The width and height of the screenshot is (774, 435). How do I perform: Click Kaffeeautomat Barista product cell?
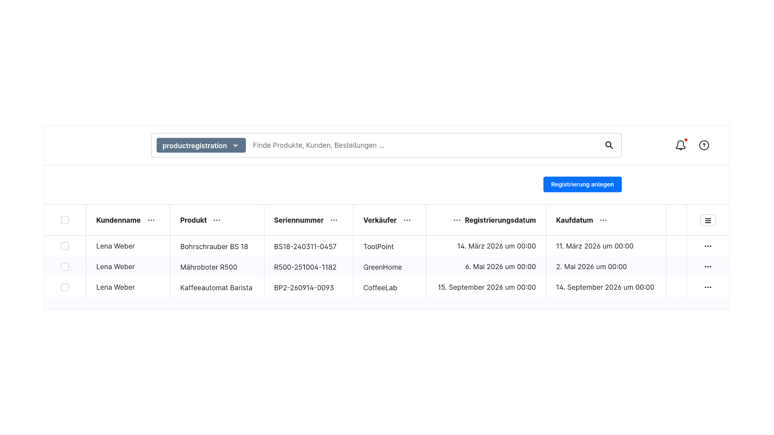pos(216,288)
